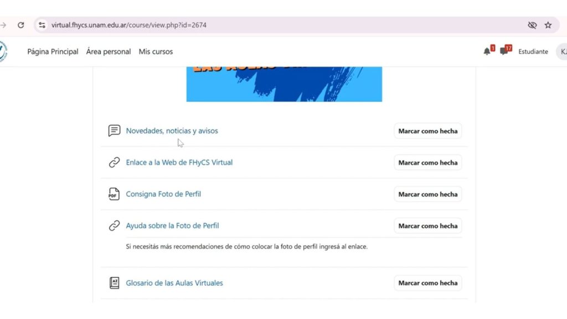
Task: Open the messages chat bubble icon
Action: click(503, 52)
